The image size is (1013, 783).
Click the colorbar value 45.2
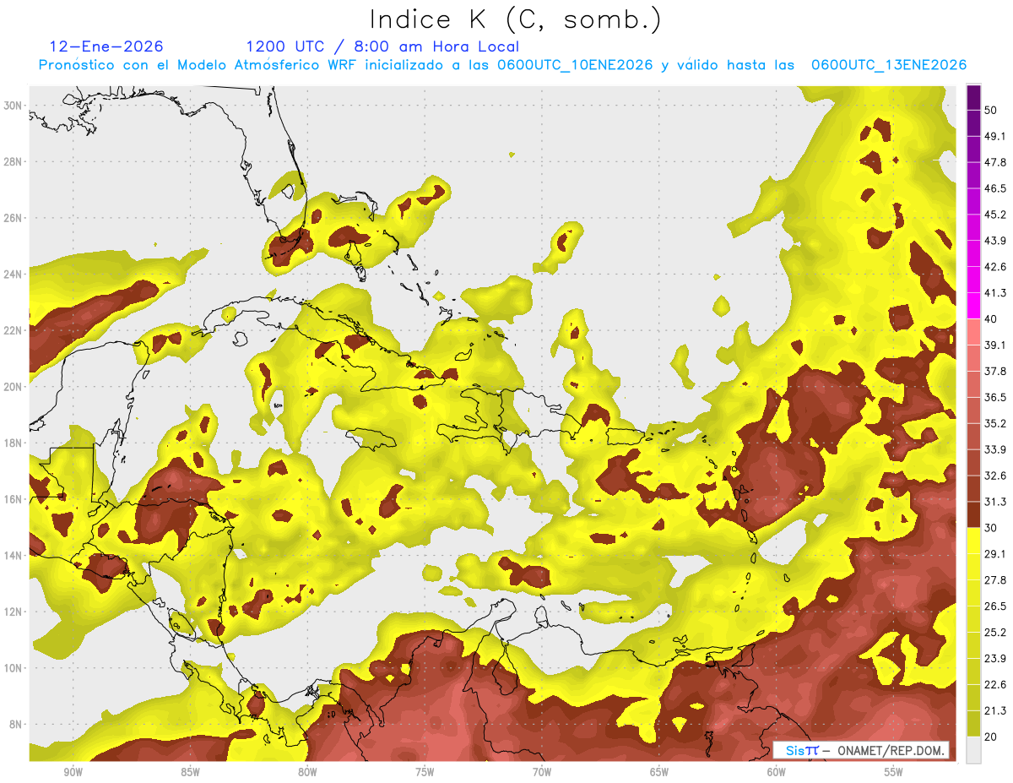click(x=994, y=215)
